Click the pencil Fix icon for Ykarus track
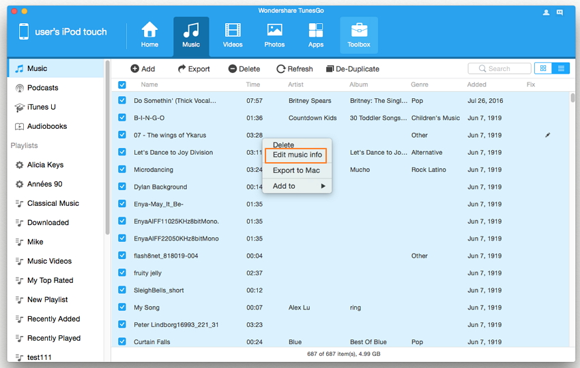The image size is (580, 368). [547, 136]
